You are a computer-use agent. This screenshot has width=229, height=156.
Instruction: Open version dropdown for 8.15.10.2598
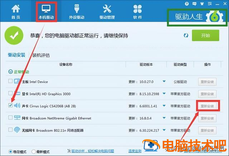click(164, 93)
